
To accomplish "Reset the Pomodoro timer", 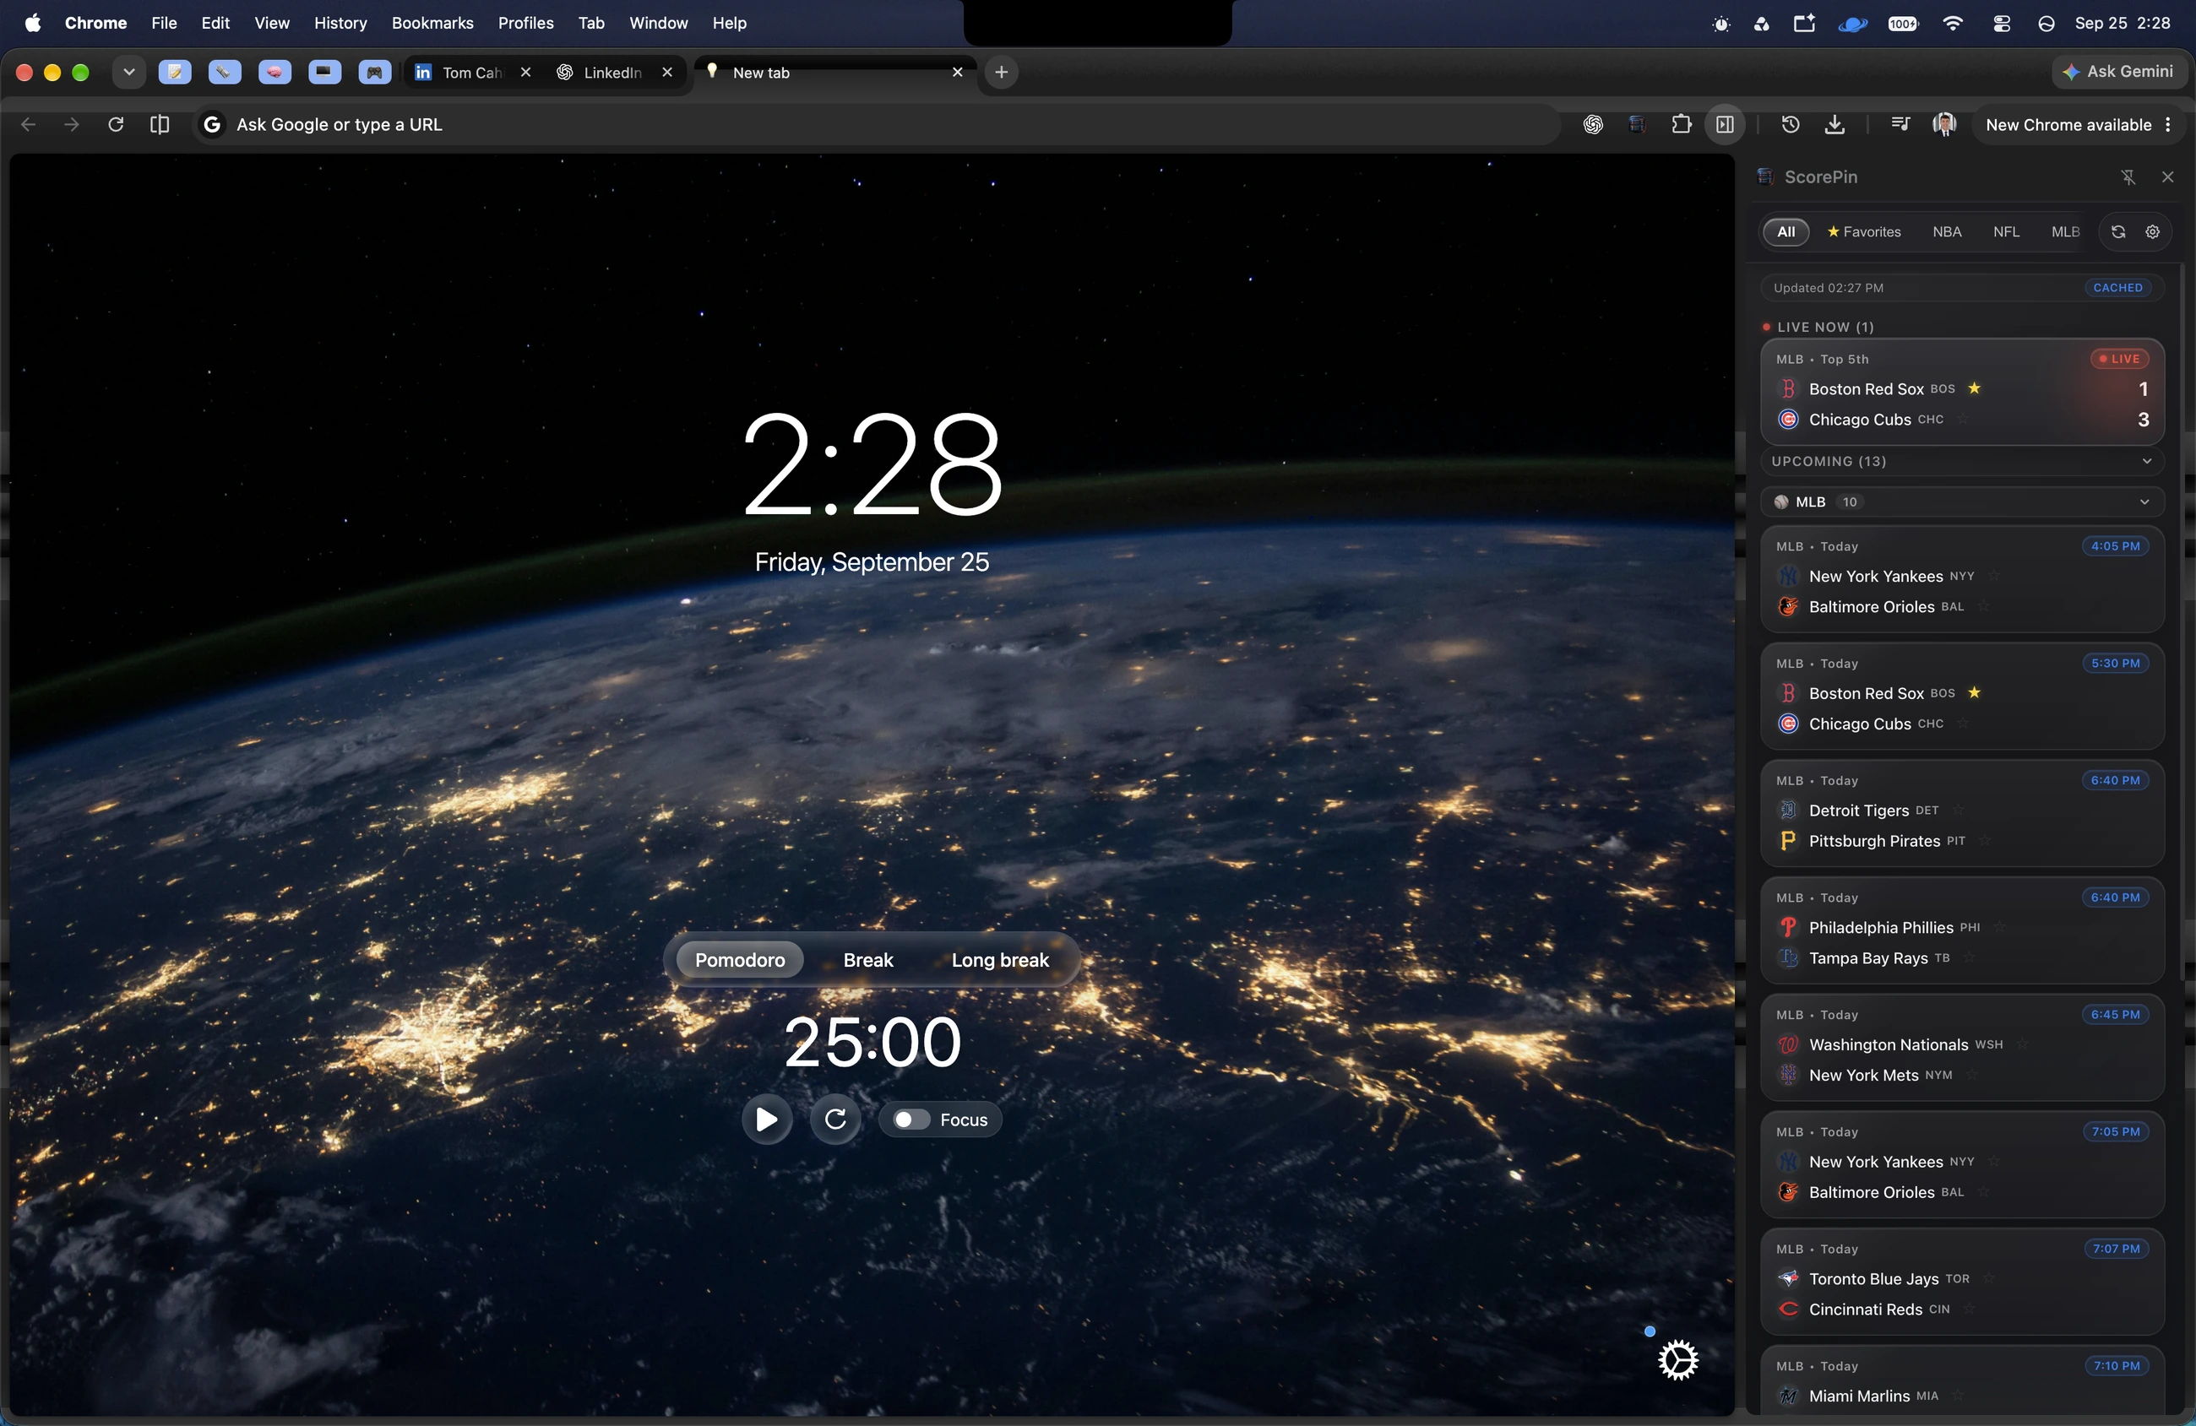I will [835, 1119].
